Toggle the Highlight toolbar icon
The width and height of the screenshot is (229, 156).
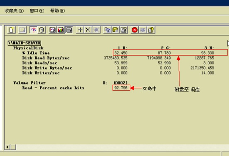[x=96, y=30]
